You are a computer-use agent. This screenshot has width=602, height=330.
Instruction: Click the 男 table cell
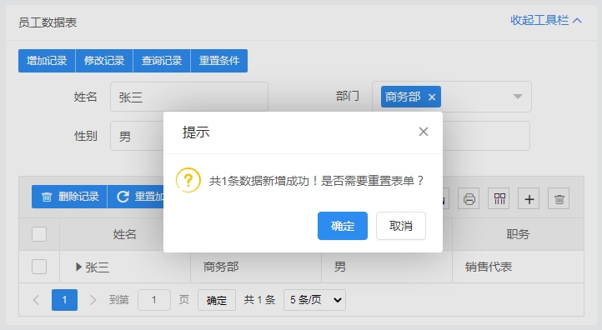click(387, 267)
